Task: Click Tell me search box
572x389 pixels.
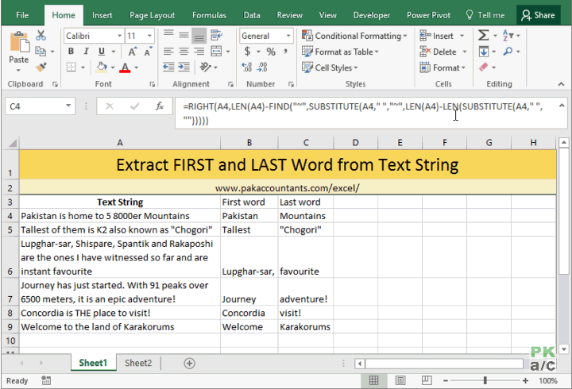Action: 485,15
